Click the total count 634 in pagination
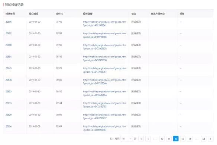 coord(111,139)
